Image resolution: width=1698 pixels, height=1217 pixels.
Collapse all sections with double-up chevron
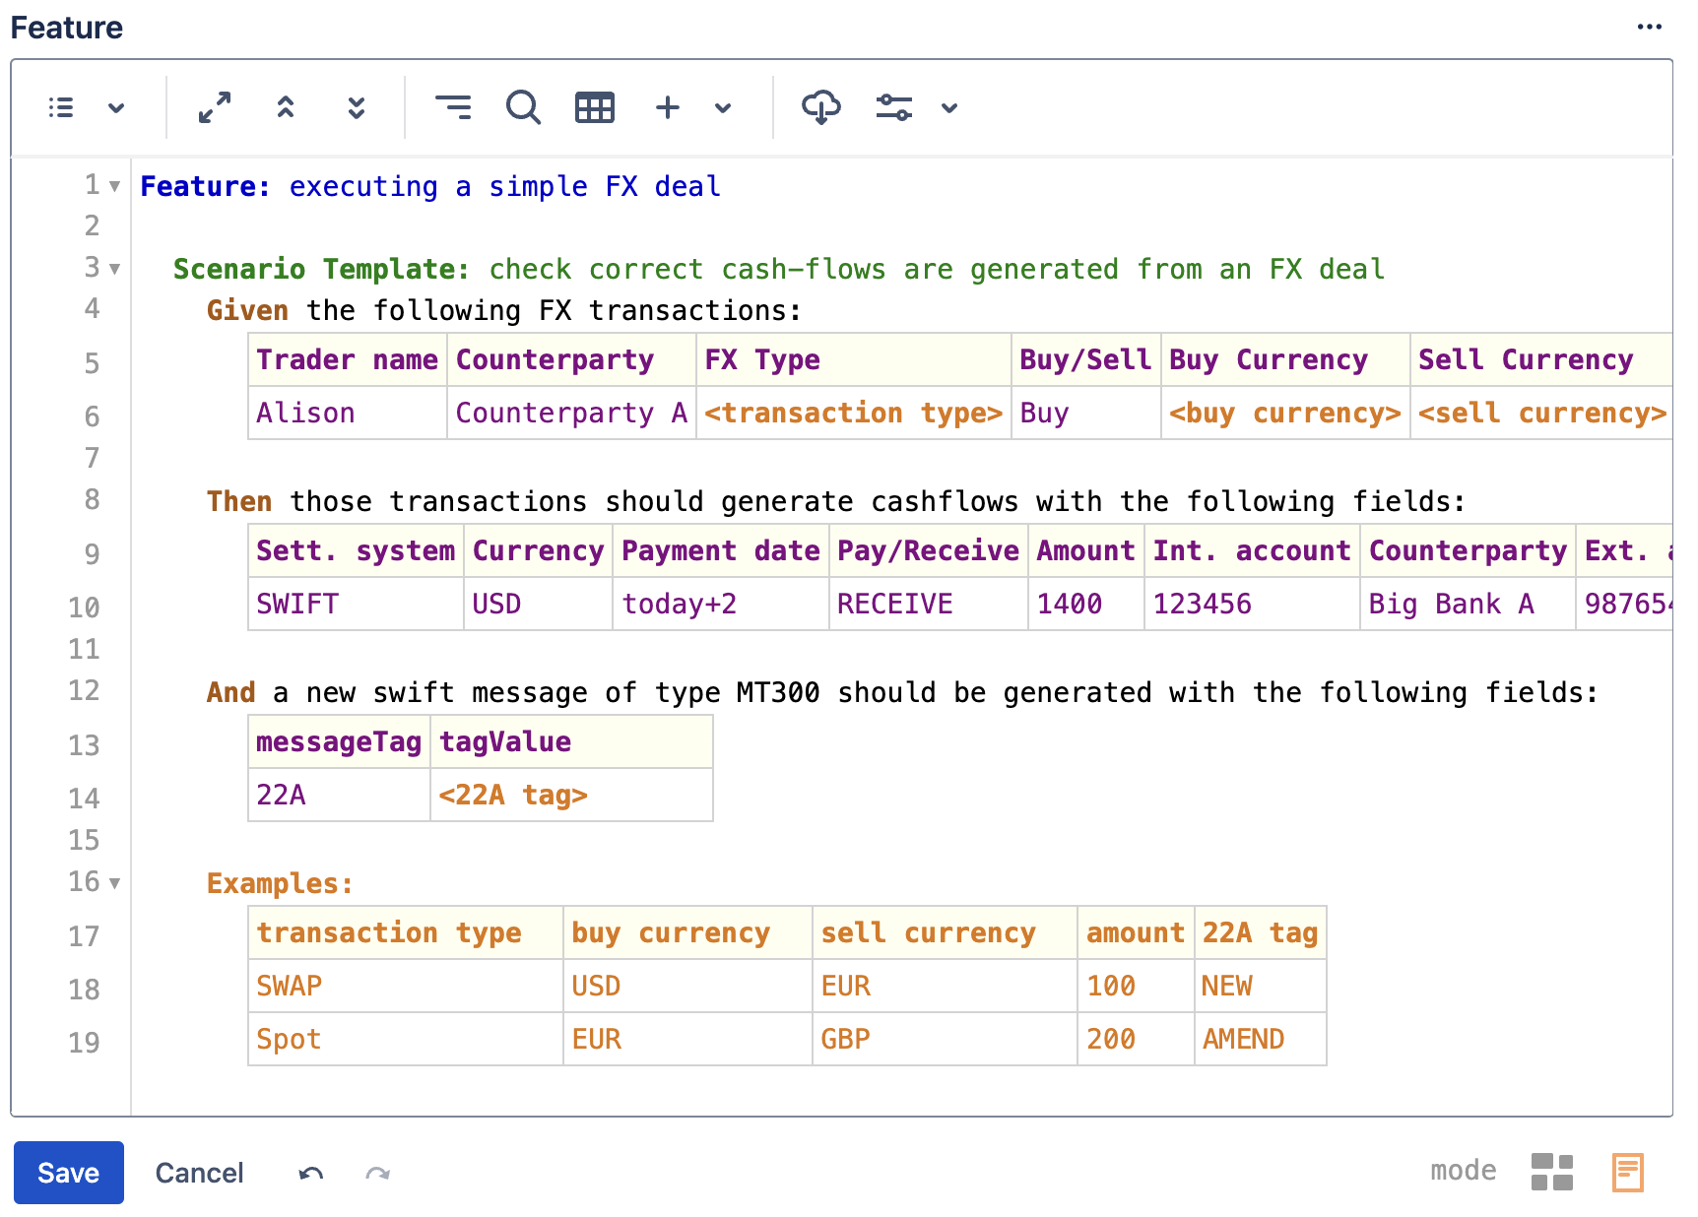pos(286,107)
